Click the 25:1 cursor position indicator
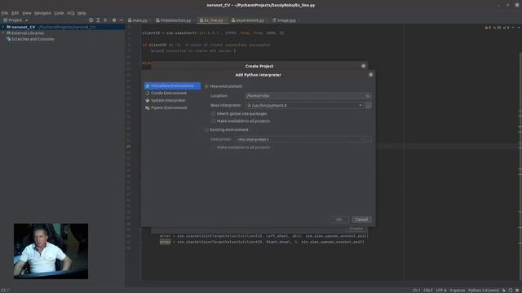Screen dimensions: 522x293 [x=417, y=290]
